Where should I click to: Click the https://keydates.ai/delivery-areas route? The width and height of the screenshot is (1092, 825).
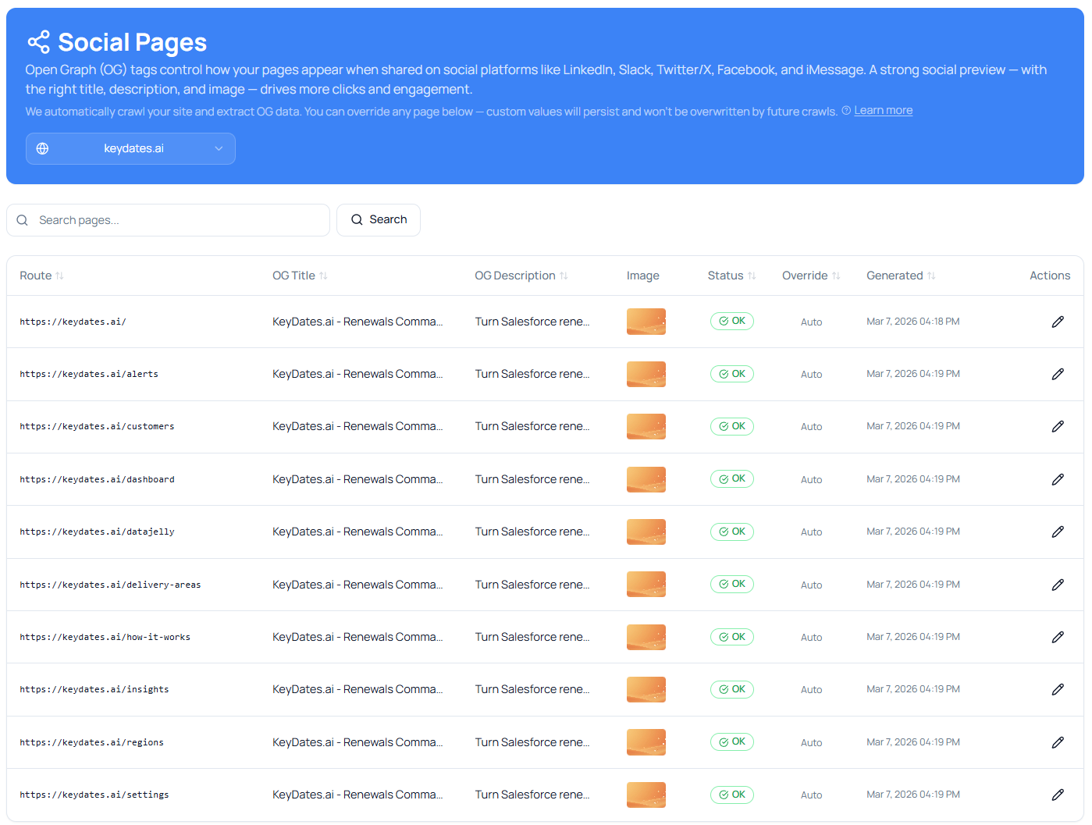click(x=110, y=585)
